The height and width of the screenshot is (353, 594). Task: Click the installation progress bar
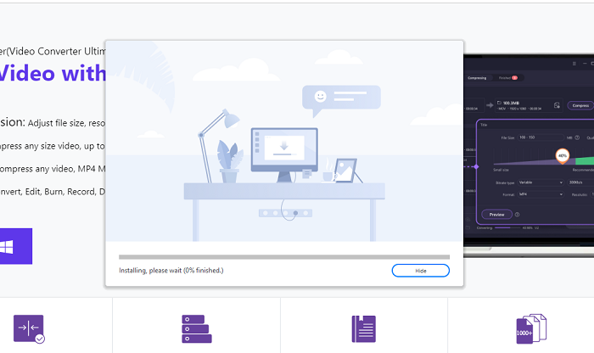point(284,257)
